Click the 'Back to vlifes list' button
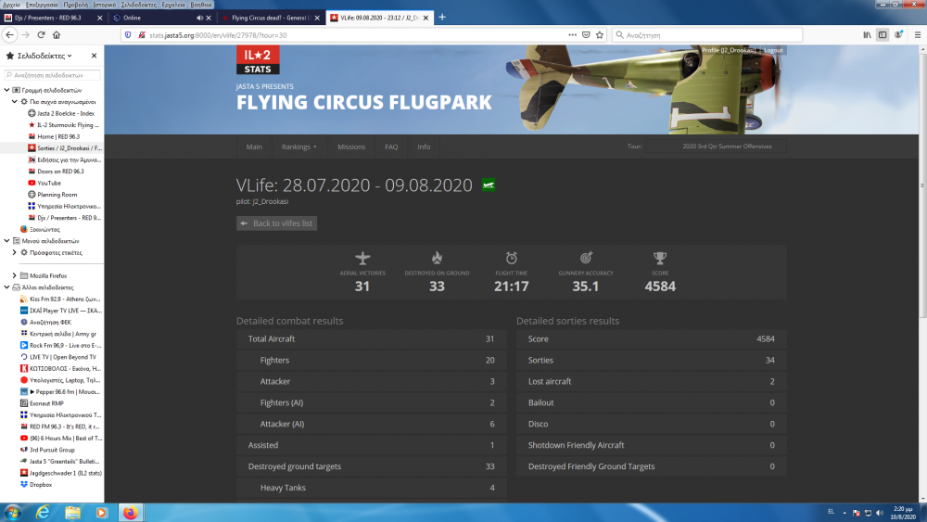927x522 pixels. [x=276, y=223]
